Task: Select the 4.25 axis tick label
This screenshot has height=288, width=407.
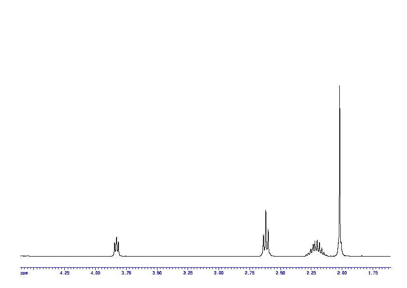Action: tap(64, 274)
